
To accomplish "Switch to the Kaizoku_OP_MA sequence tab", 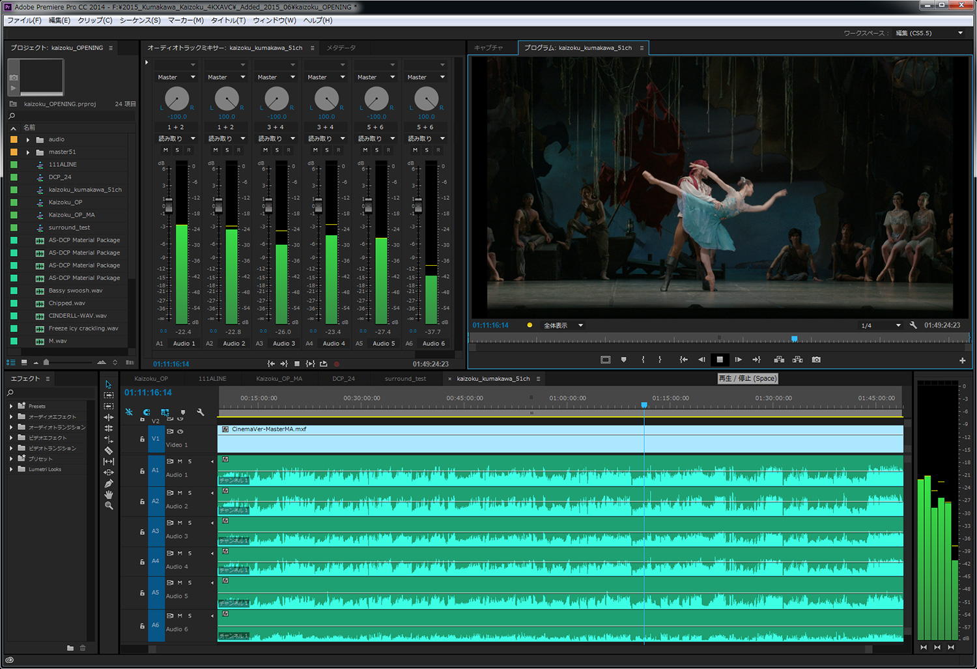I will point(279,378).
